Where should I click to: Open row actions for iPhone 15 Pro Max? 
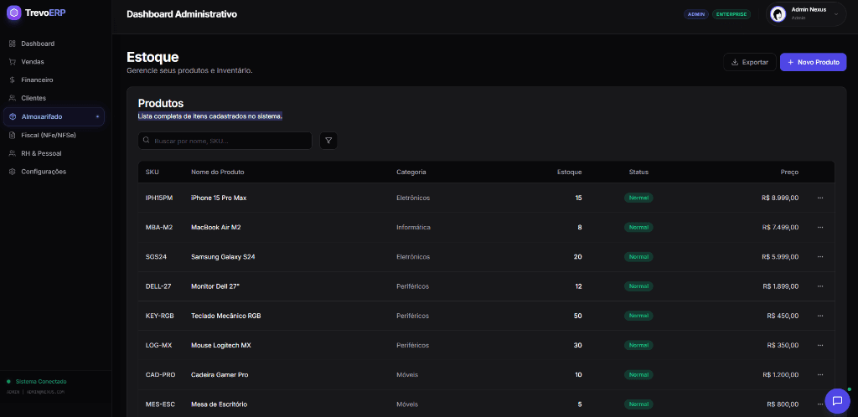(819, 198)
